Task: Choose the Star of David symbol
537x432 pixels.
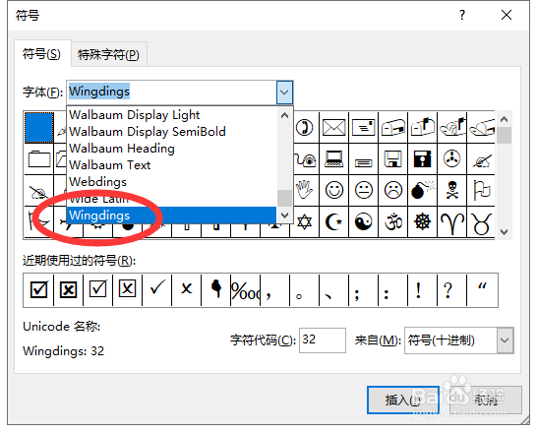Action: (x=305, y=222)
